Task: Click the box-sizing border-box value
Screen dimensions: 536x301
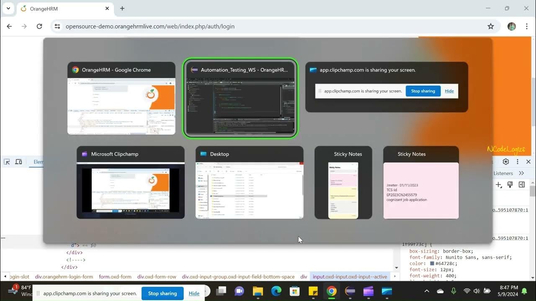Action: click(456, 251)
